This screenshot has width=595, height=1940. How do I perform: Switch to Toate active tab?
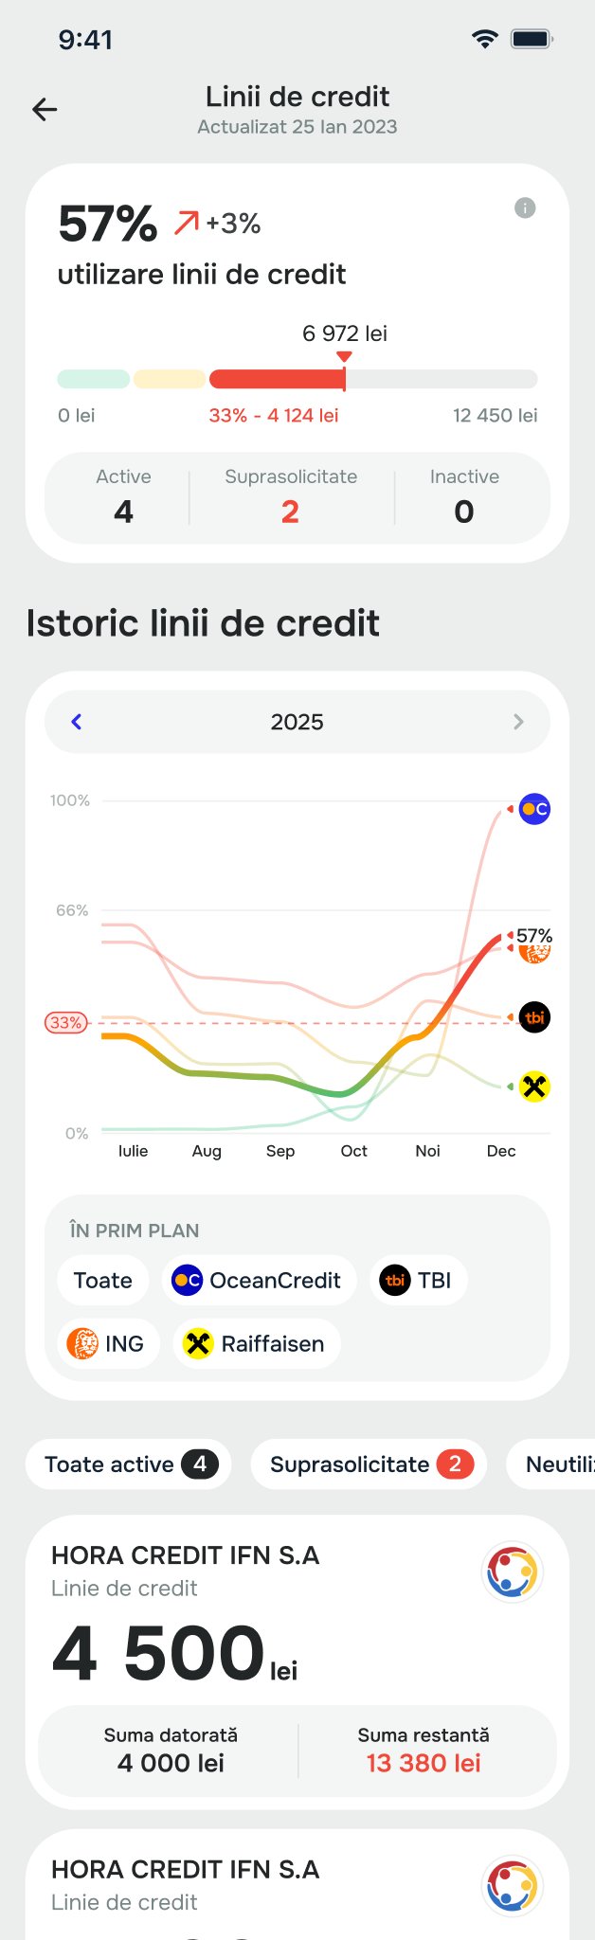[x=129, y=1464]
